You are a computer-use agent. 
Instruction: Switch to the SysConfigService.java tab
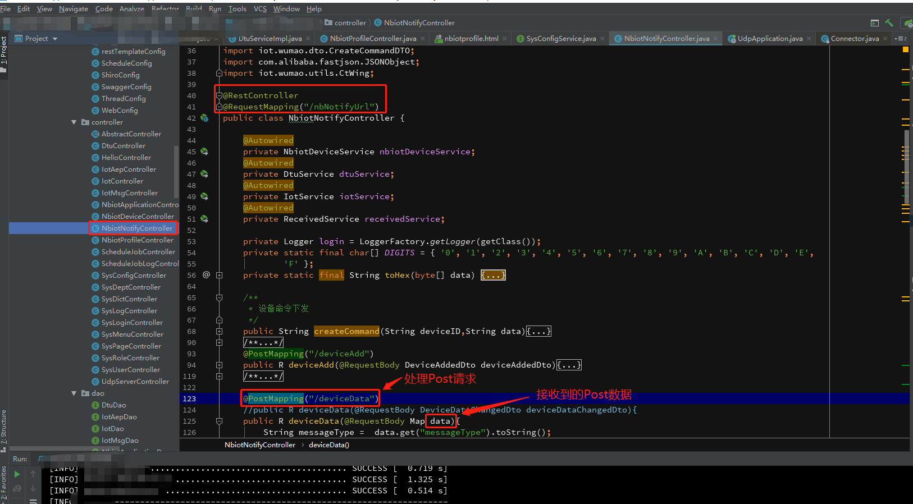tap(561, 39)
